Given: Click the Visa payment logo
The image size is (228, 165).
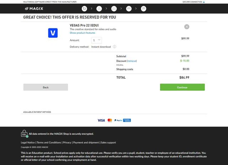Looking at the screenshot, I should [x=101, y=120].
